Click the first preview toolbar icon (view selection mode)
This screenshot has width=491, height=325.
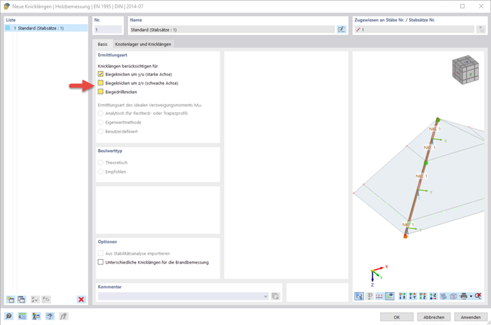point(359,296)
